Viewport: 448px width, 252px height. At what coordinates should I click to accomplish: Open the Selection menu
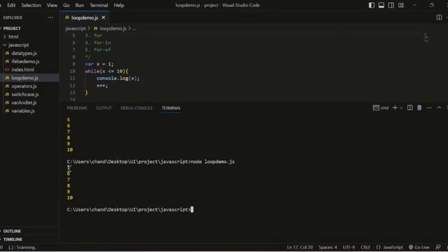31,5
